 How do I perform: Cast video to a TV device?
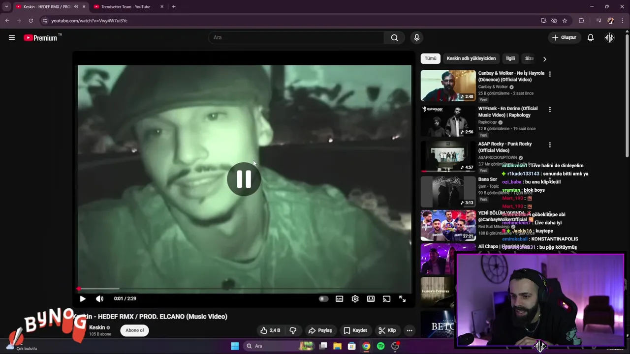click(x=386, y=298)
